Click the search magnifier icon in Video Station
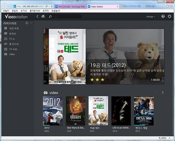The width and height of the screenshot is (175, 141). pyautogui.click(x=50, y=16)
